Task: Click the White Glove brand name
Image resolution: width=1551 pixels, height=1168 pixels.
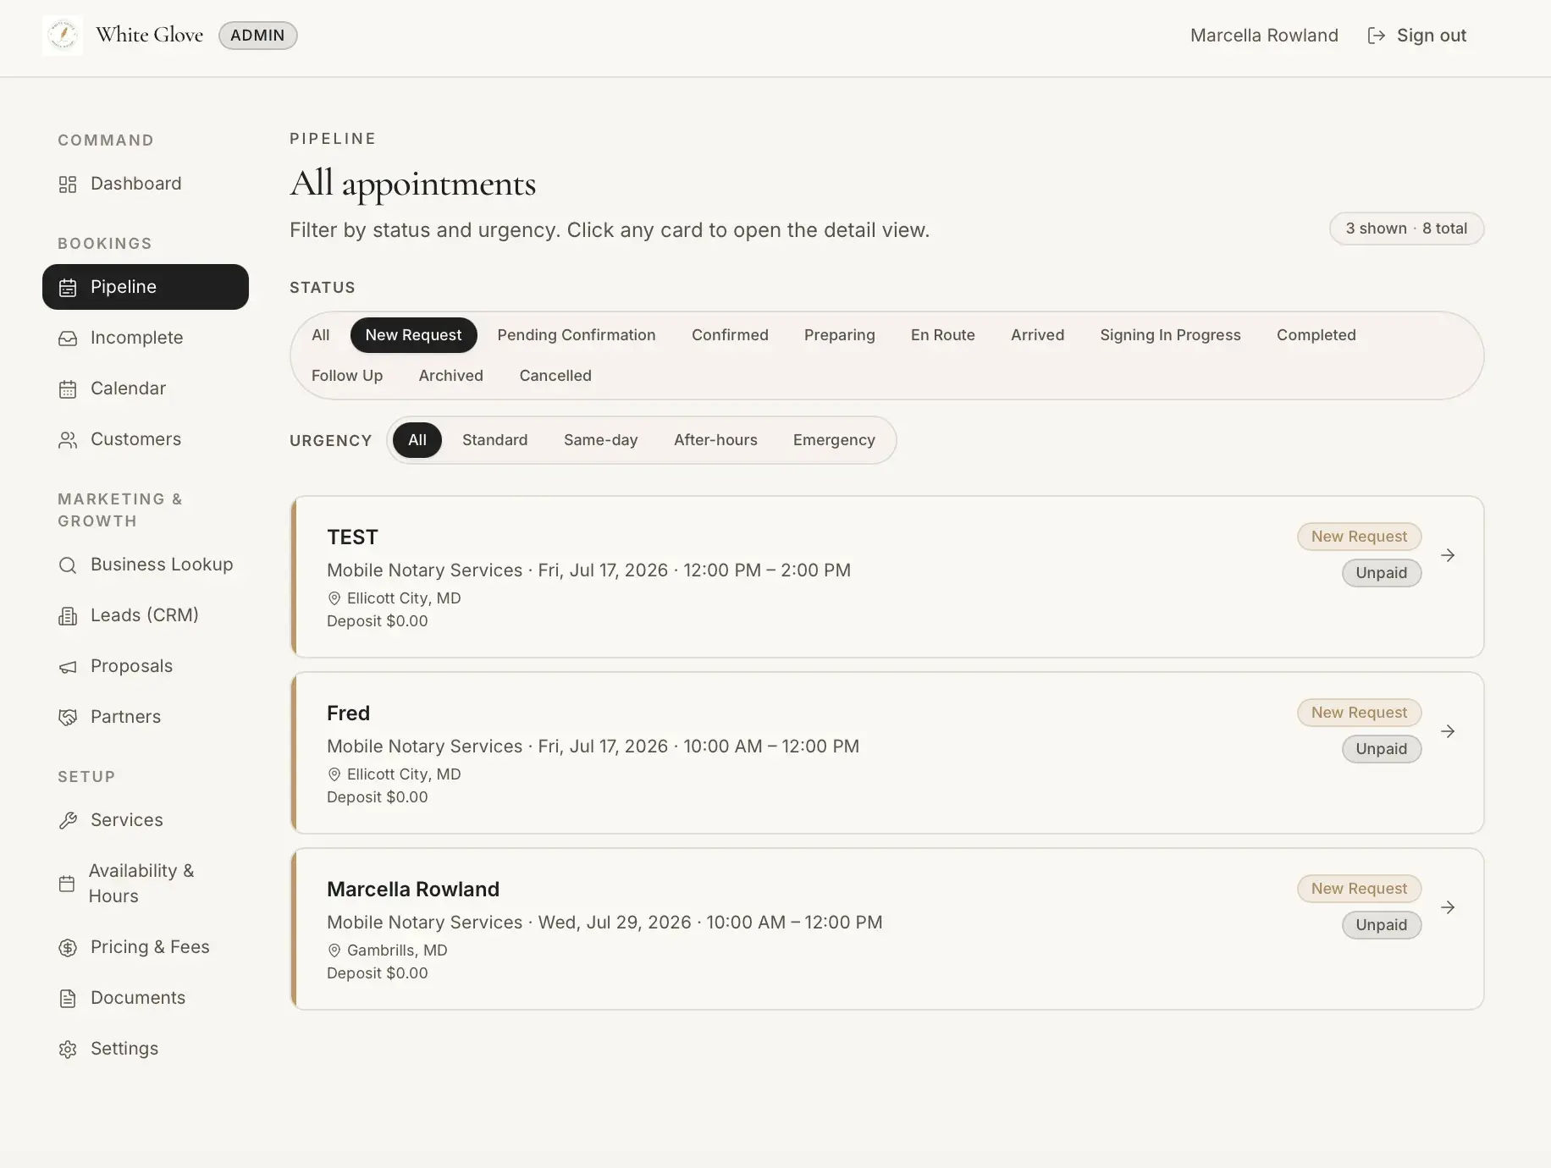Action: point(150,35)
